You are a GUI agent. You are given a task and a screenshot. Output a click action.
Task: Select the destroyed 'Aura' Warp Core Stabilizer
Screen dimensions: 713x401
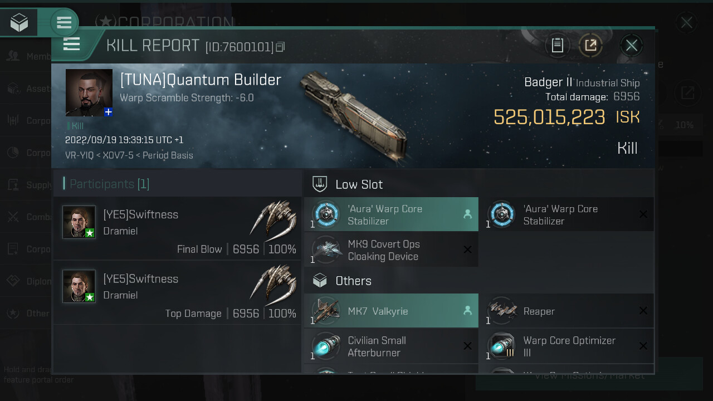[x=567, y=214]
